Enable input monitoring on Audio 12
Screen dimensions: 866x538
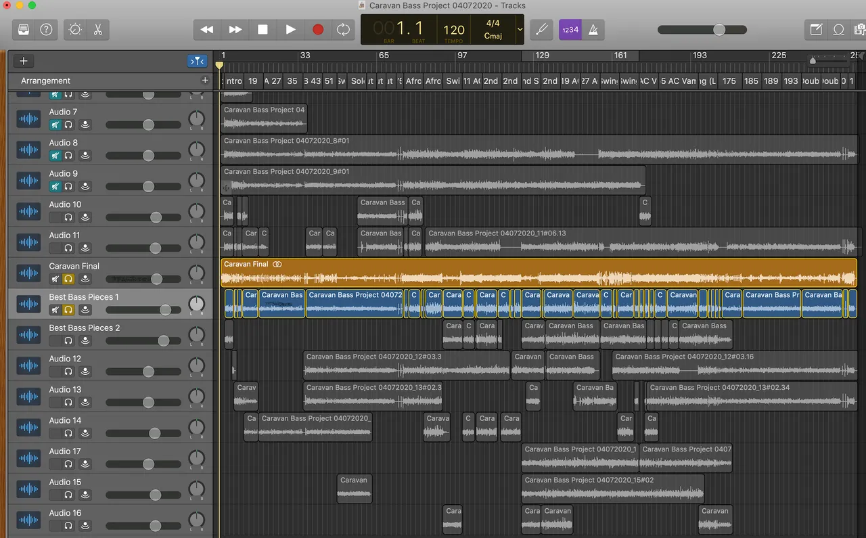point(85,372)
